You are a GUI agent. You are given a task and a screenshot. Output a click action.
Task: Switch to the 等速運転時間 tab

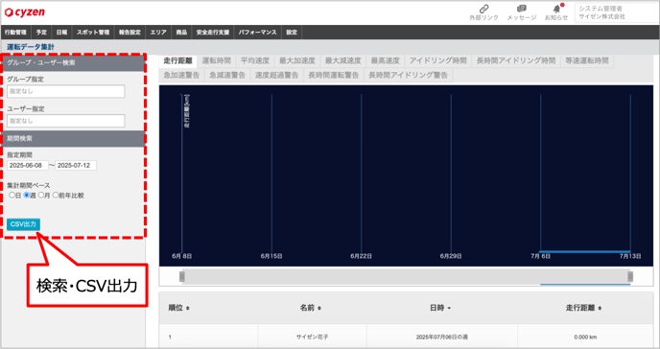[587, 60]
